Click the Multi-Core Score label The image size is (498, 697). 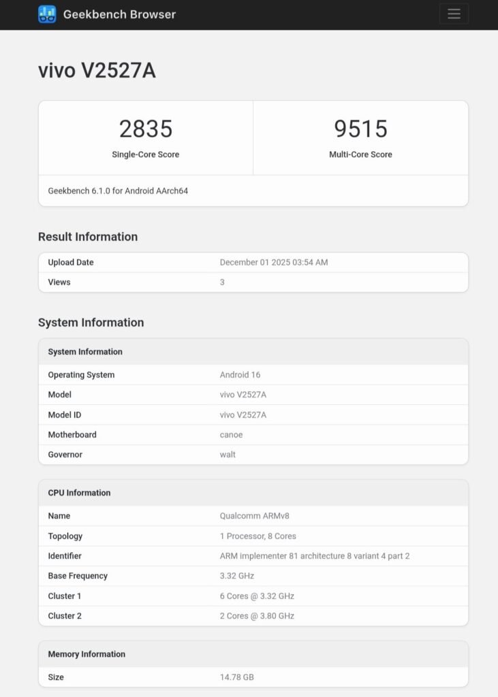[360, 155]
